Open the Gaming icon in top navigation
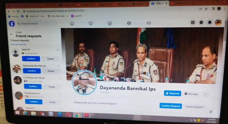 149,23
